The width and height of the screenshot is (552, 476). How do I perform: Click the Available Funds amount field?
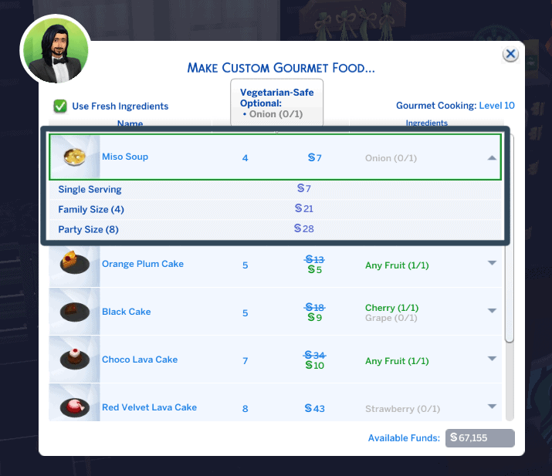point(479,438)
